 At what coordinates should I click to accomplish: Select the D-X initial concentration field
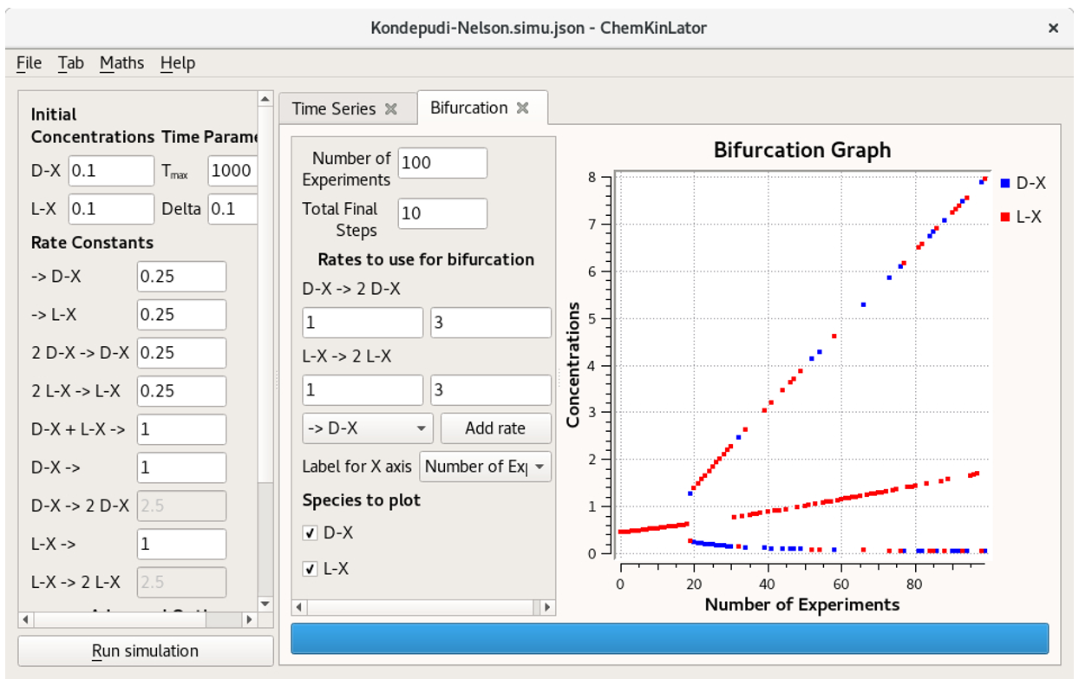coord(111,170)
